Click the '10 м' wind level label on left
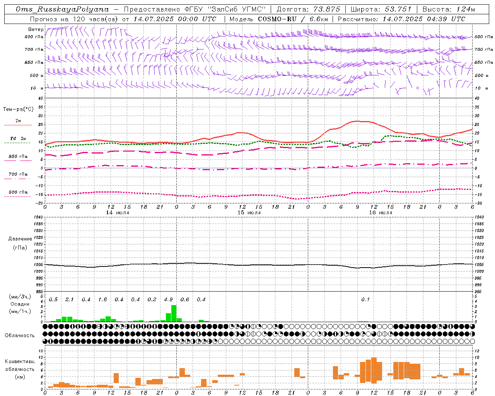495x396 pixels. tap(37, 88)
